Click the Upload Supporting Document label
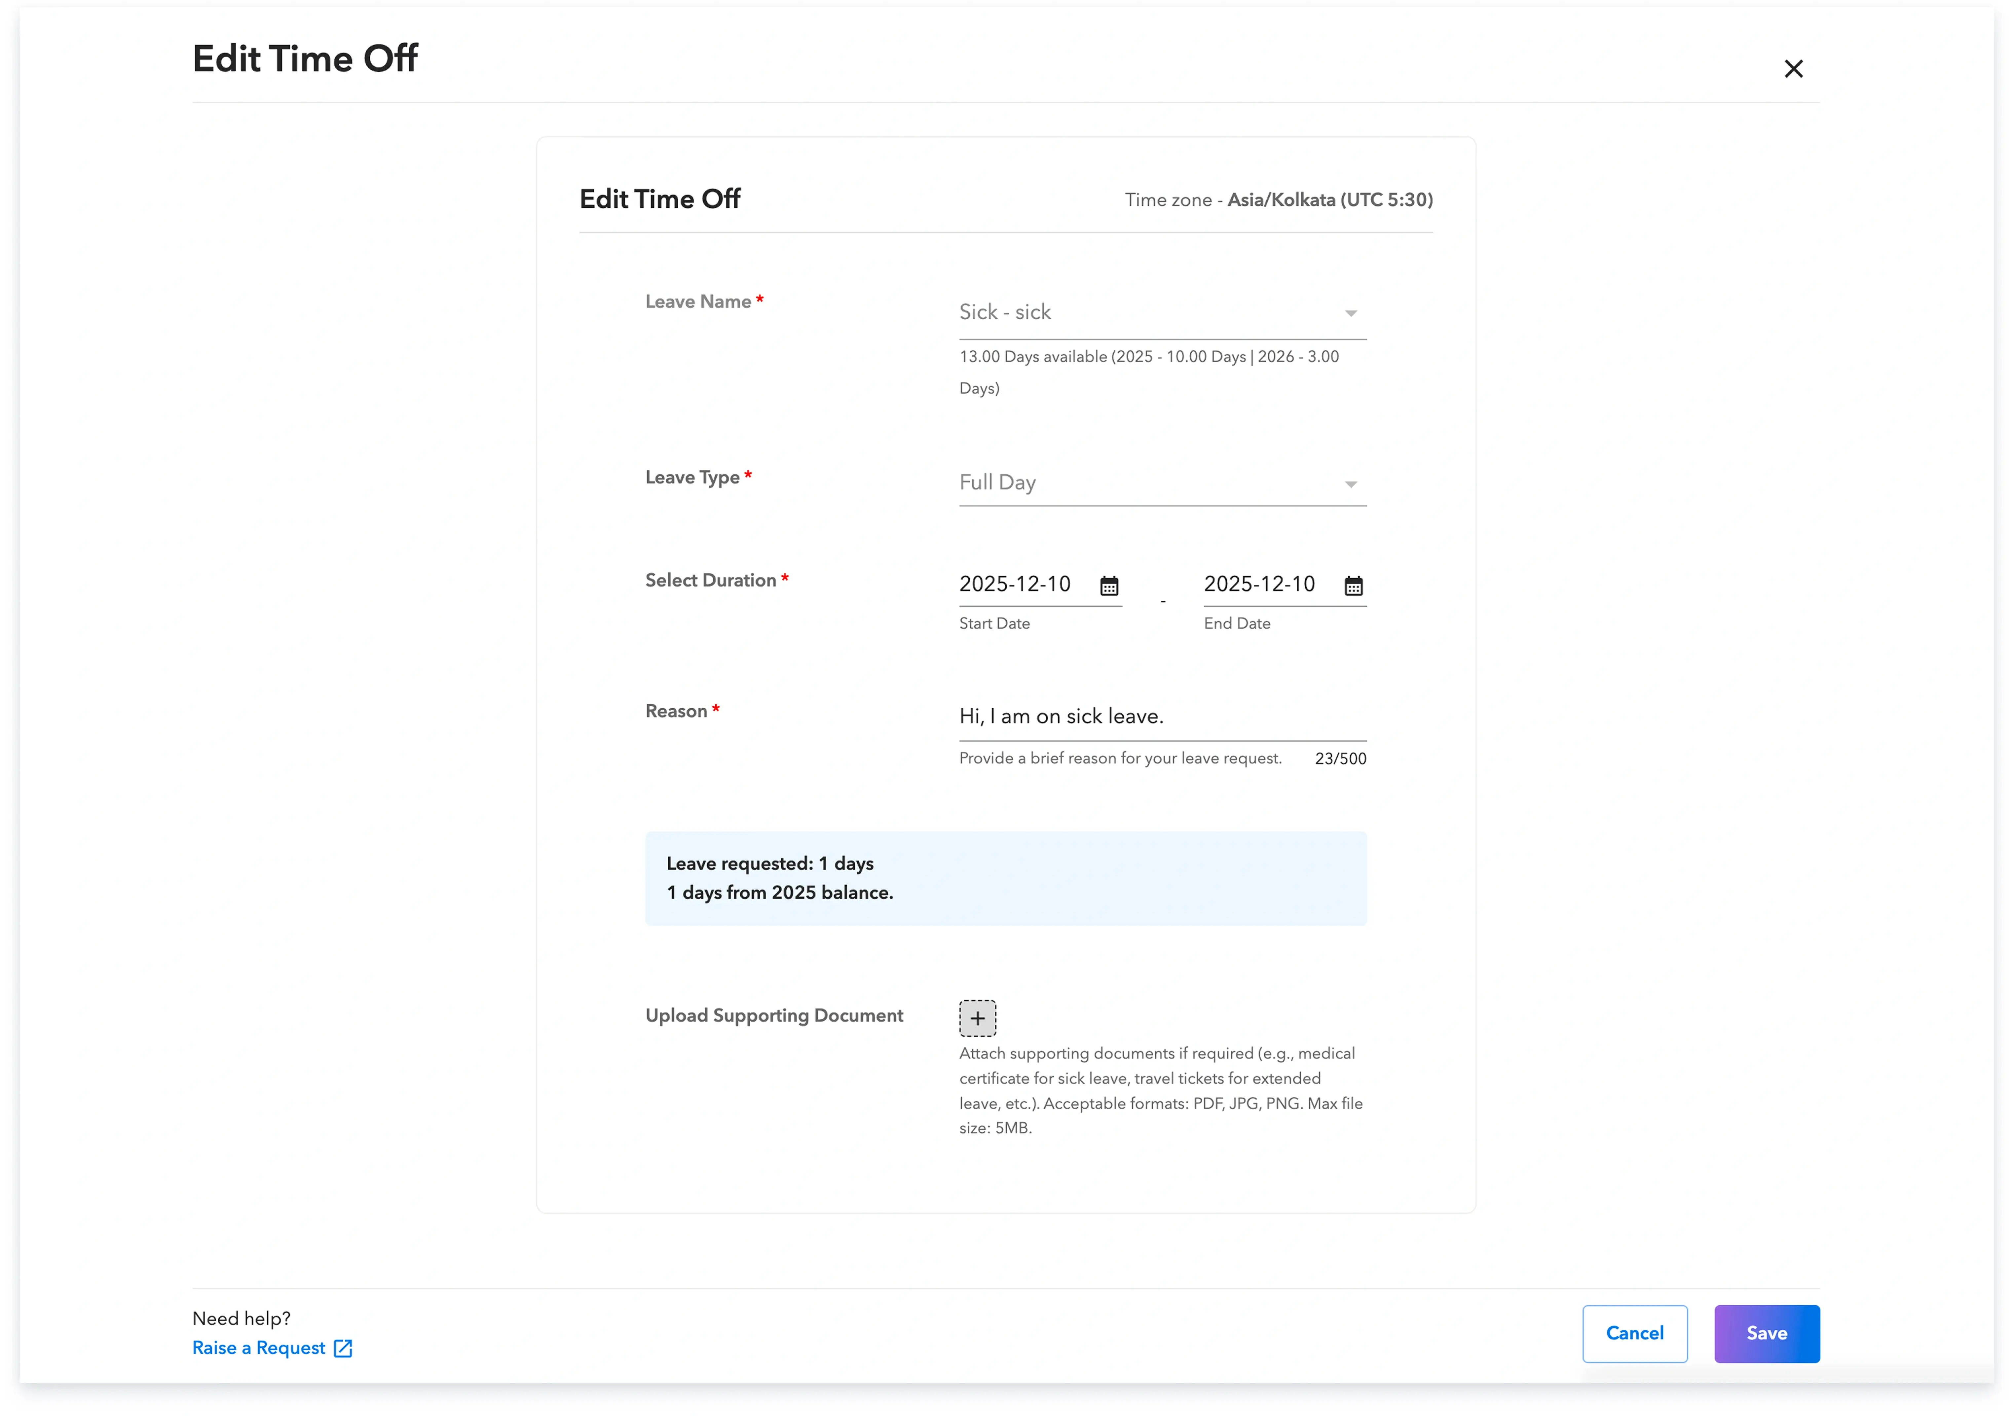 pos(774,1015)
